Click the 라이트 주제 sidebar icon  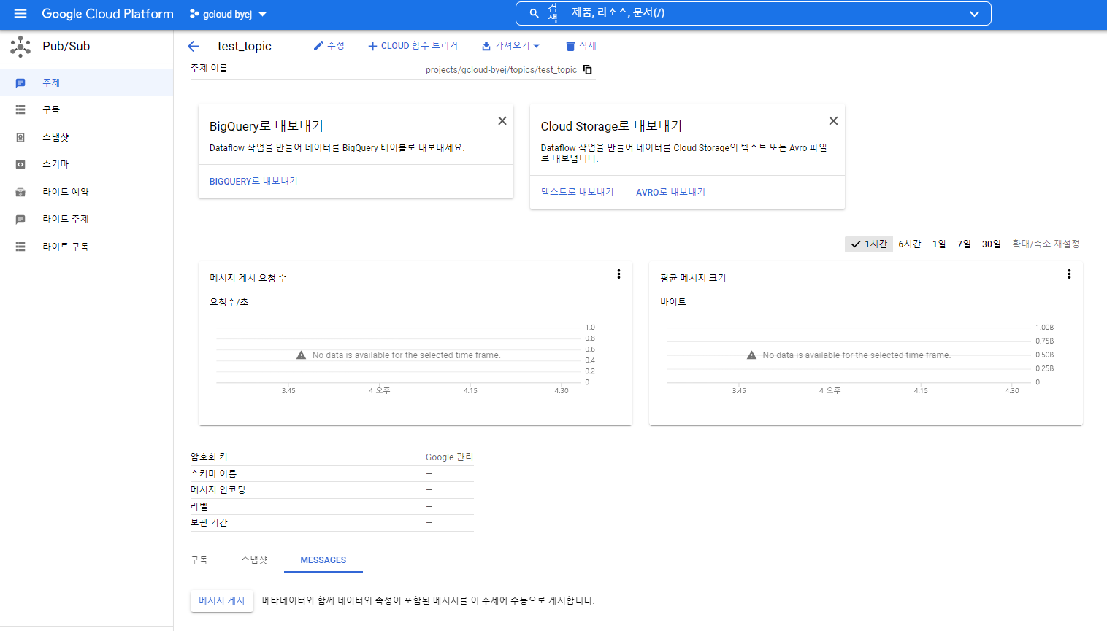click(x=20, y=219)
